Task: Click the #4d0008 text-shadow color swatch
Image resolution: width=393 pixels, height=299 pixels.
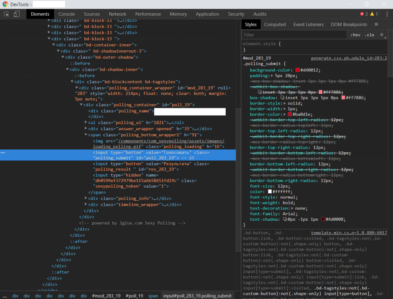Action: point(323,219)
